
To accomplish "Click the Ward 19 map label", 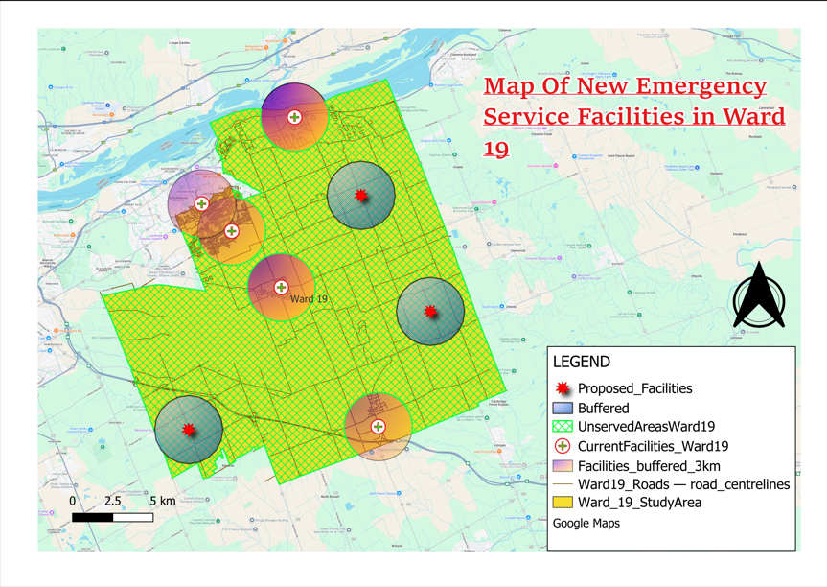I will [309, 299].
